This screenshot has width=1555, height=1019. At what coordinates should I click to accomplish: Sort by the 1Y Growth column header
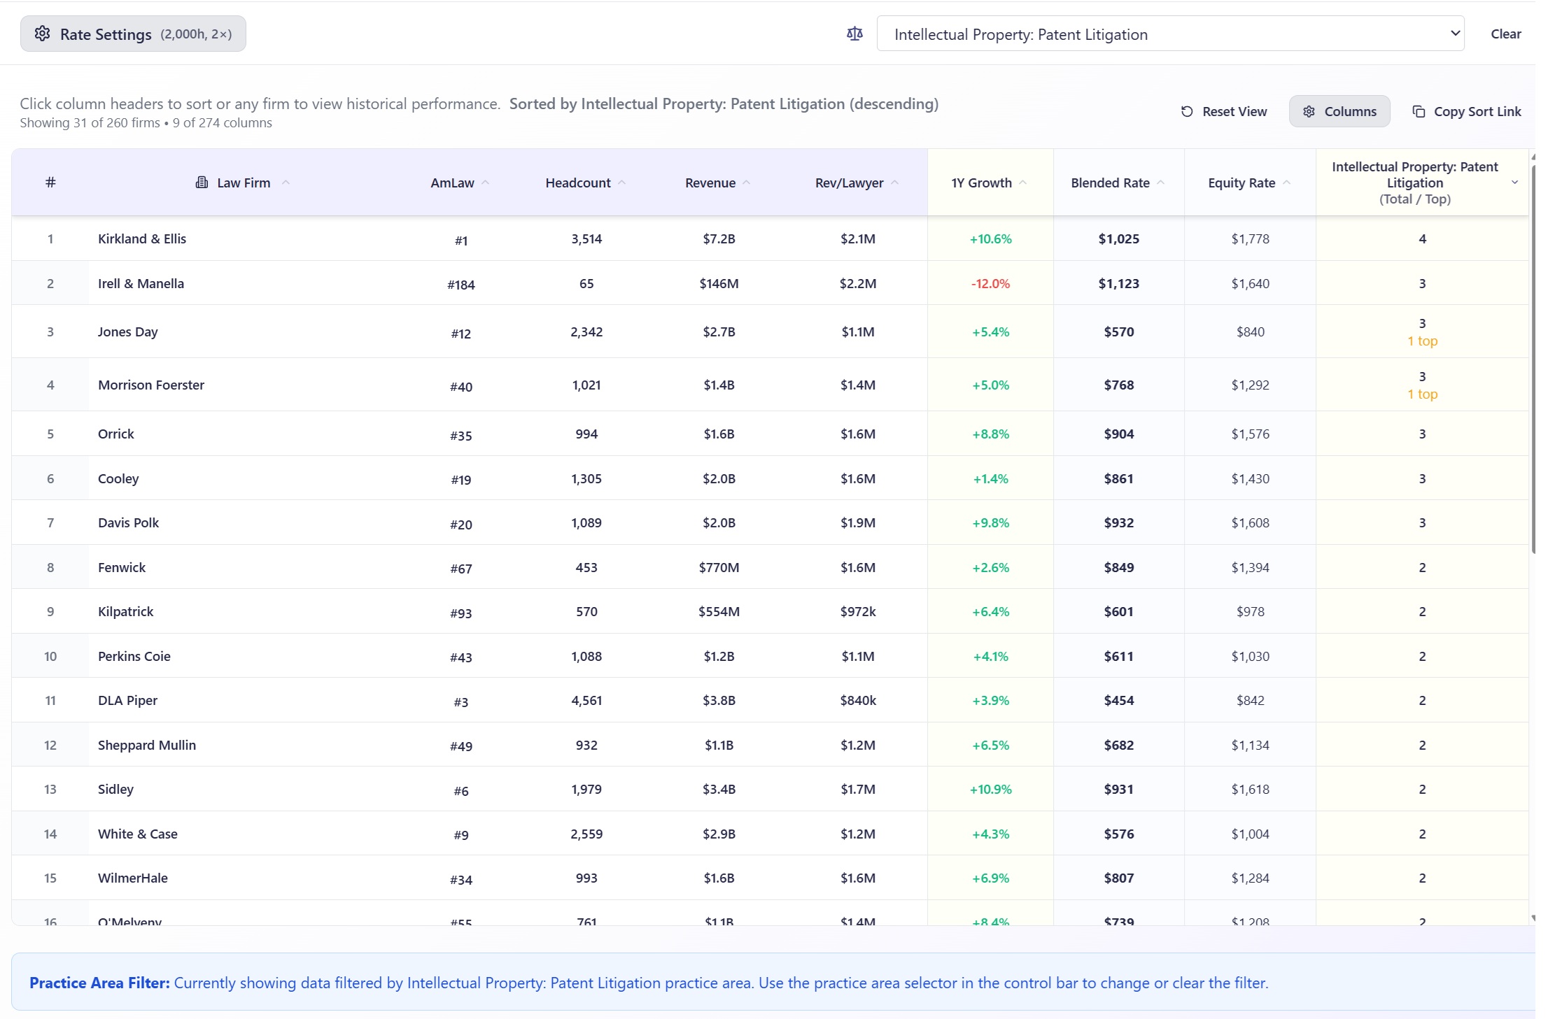pos(981,183)
